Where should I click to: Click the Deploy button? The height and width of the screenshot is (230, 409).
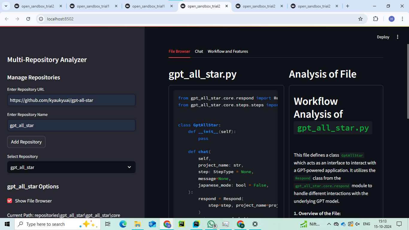[383, 37]
